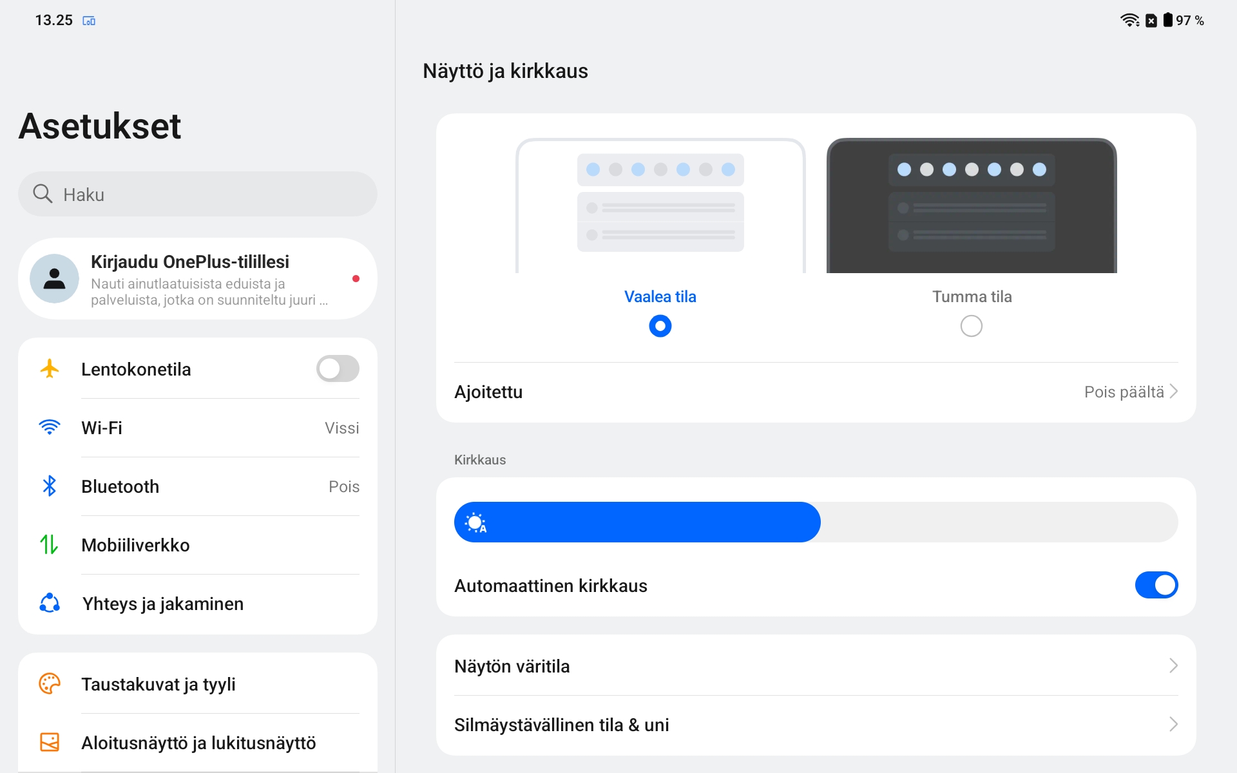Disable Automaattinen kirkkaus toggle
The image size is (1237, 773).
click(x=1156, y=585)
